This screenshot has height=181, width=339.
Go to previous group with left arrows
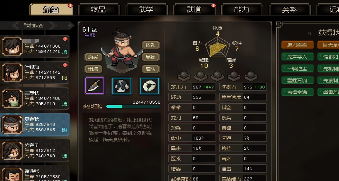point(16,25)
